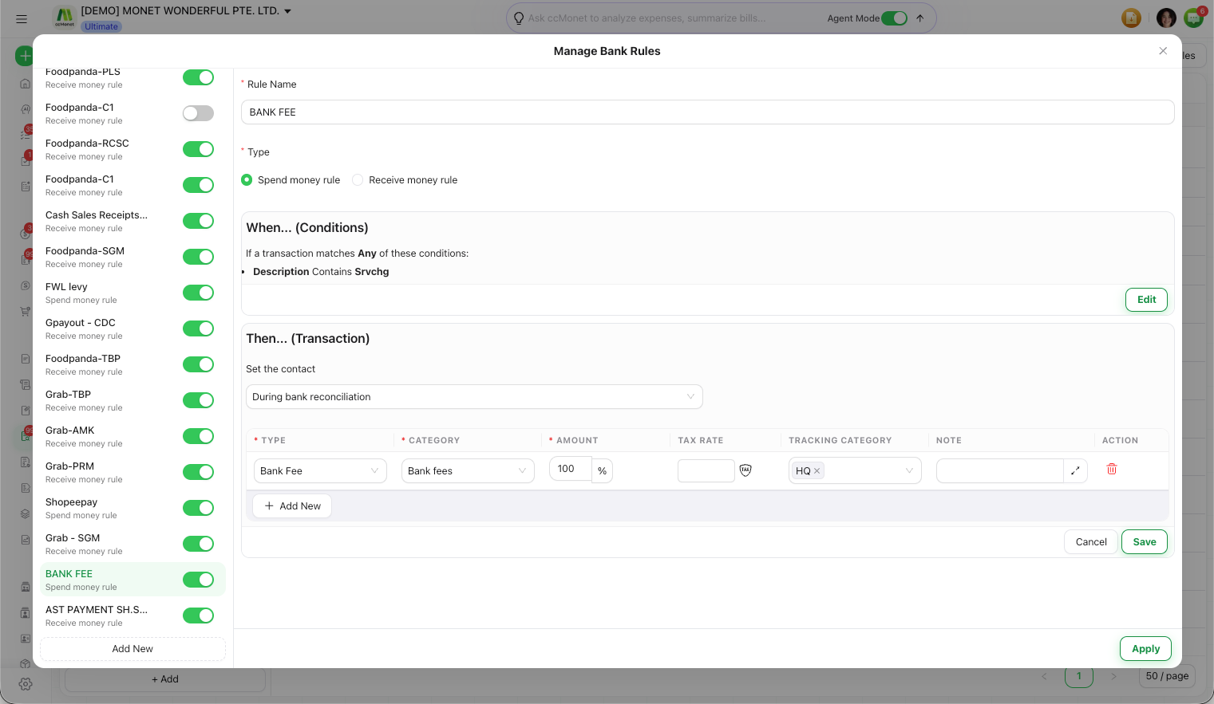Click the tax shield icon beside Tax Rate
The height and width of the screenshot is (704, 1214).
(745, 470)
